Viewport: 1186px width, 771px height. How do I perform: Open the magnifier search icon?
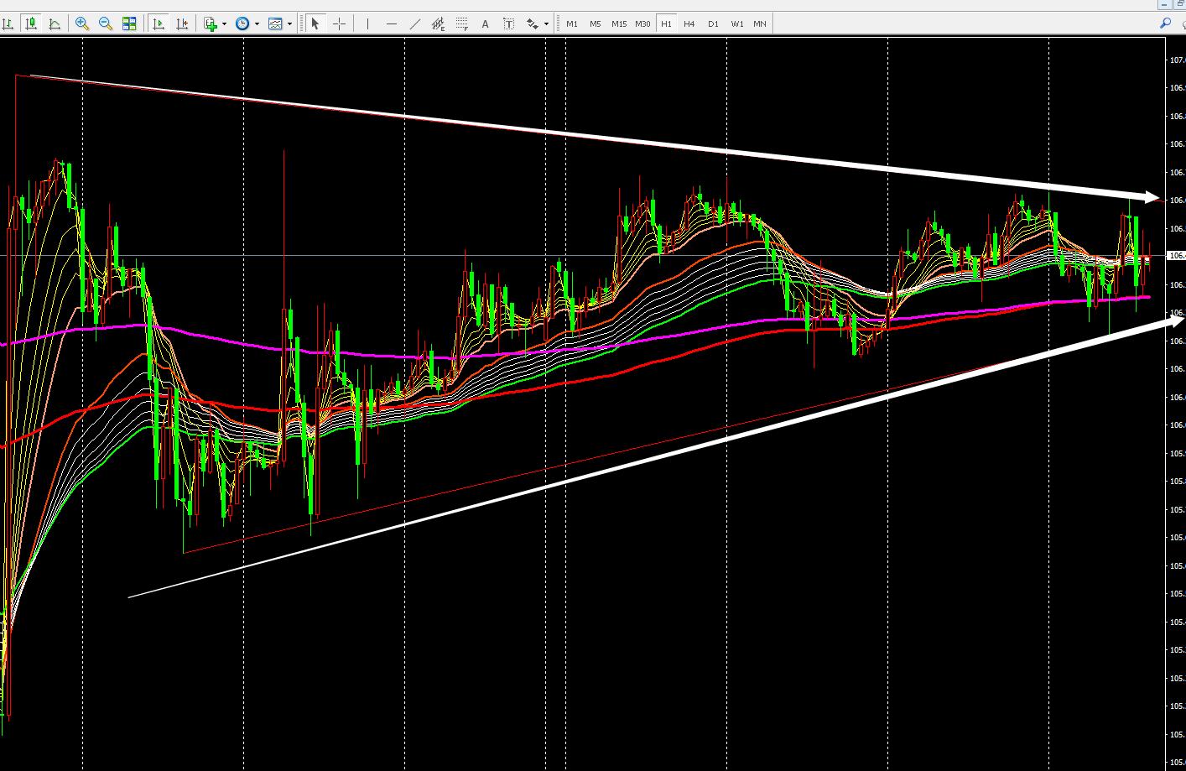click(x=1165, y=23)
